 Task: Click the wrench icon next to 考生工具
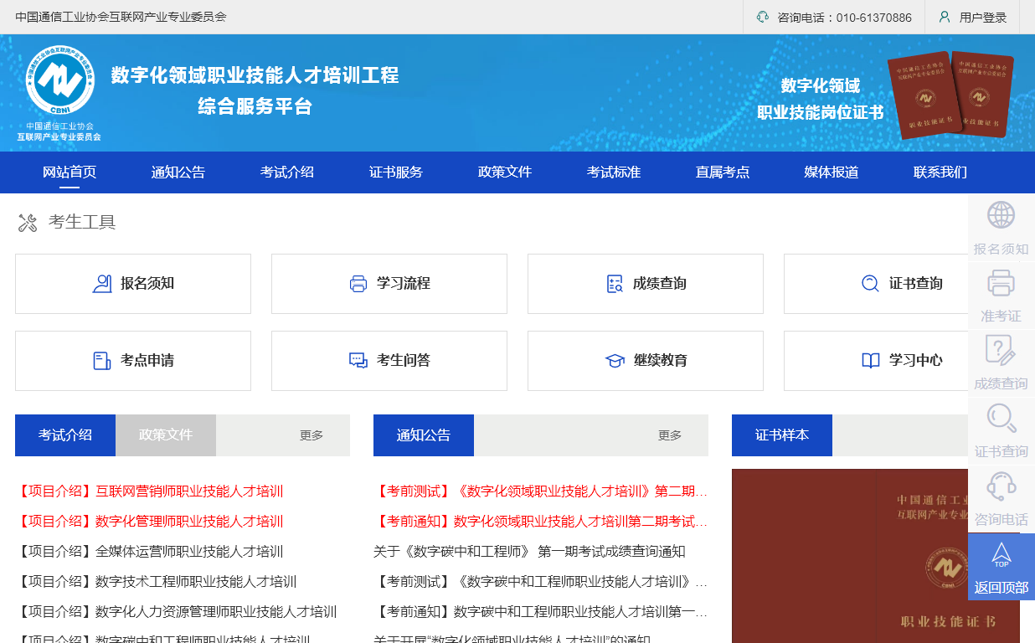click(x=28, y=223)
